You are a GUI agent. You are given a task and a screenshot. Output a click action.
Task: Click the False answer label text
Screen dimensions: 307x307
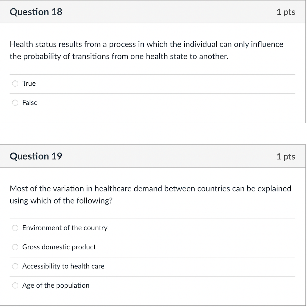(30, 103)
